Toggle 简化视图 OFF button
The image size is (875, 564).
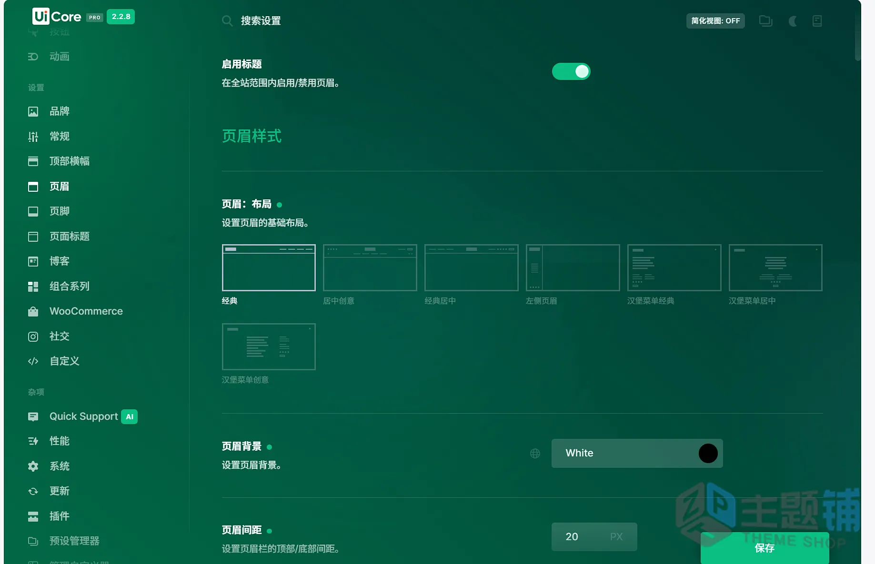[715, 21]
